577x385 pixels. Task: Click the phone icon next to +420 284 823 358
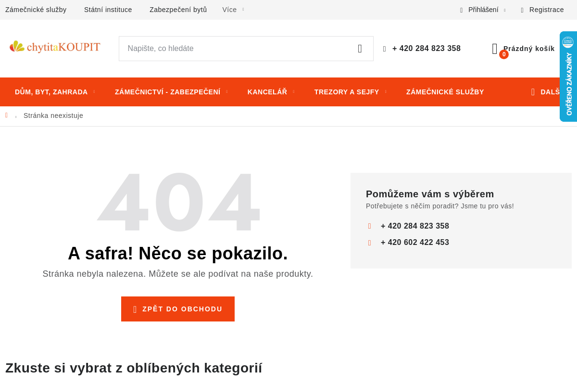click(384, 49)
